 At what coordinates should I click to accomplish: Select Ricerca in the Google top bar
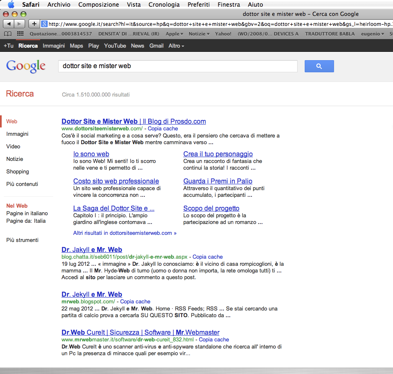click(28, 46)
